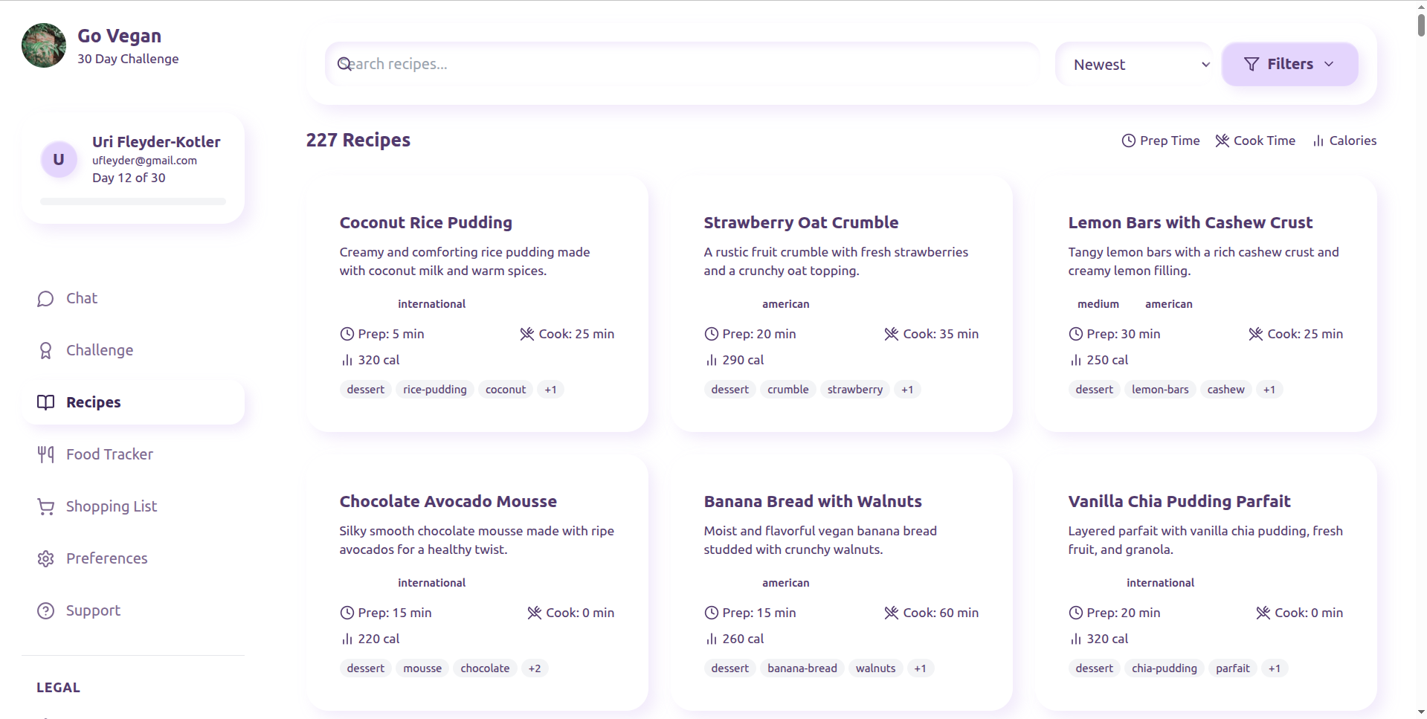Image resolution: width=1427 pixels, height=719 pixels.
Task: Expand the +2 tags on Chocolate Avocado Mousse
Action: 535,668
